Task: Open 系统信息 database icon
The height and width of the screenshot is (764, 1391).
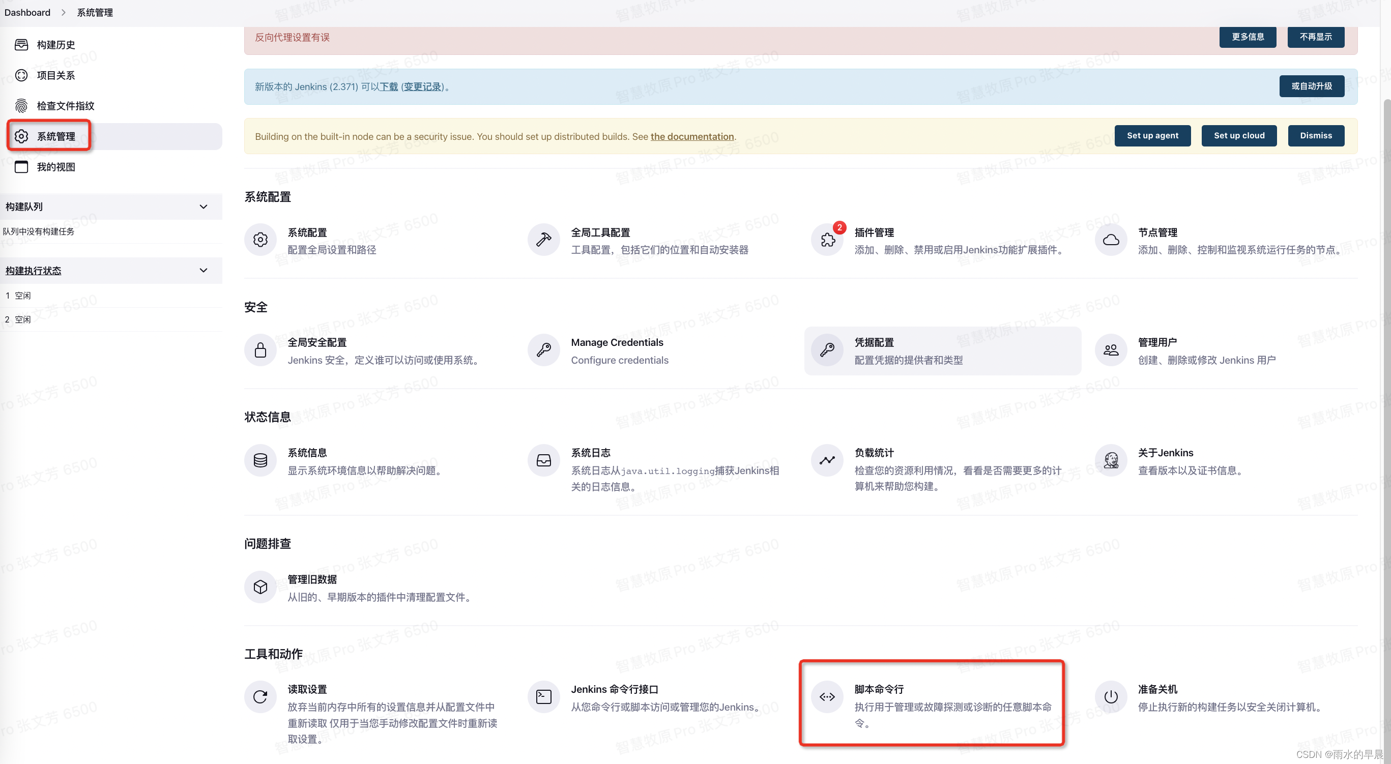Action: [x=260, y=460]
